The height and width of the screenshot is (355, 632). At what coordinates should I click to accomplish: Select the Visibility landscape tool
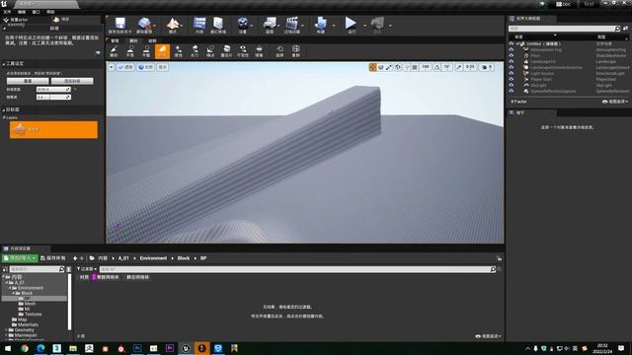243,51
